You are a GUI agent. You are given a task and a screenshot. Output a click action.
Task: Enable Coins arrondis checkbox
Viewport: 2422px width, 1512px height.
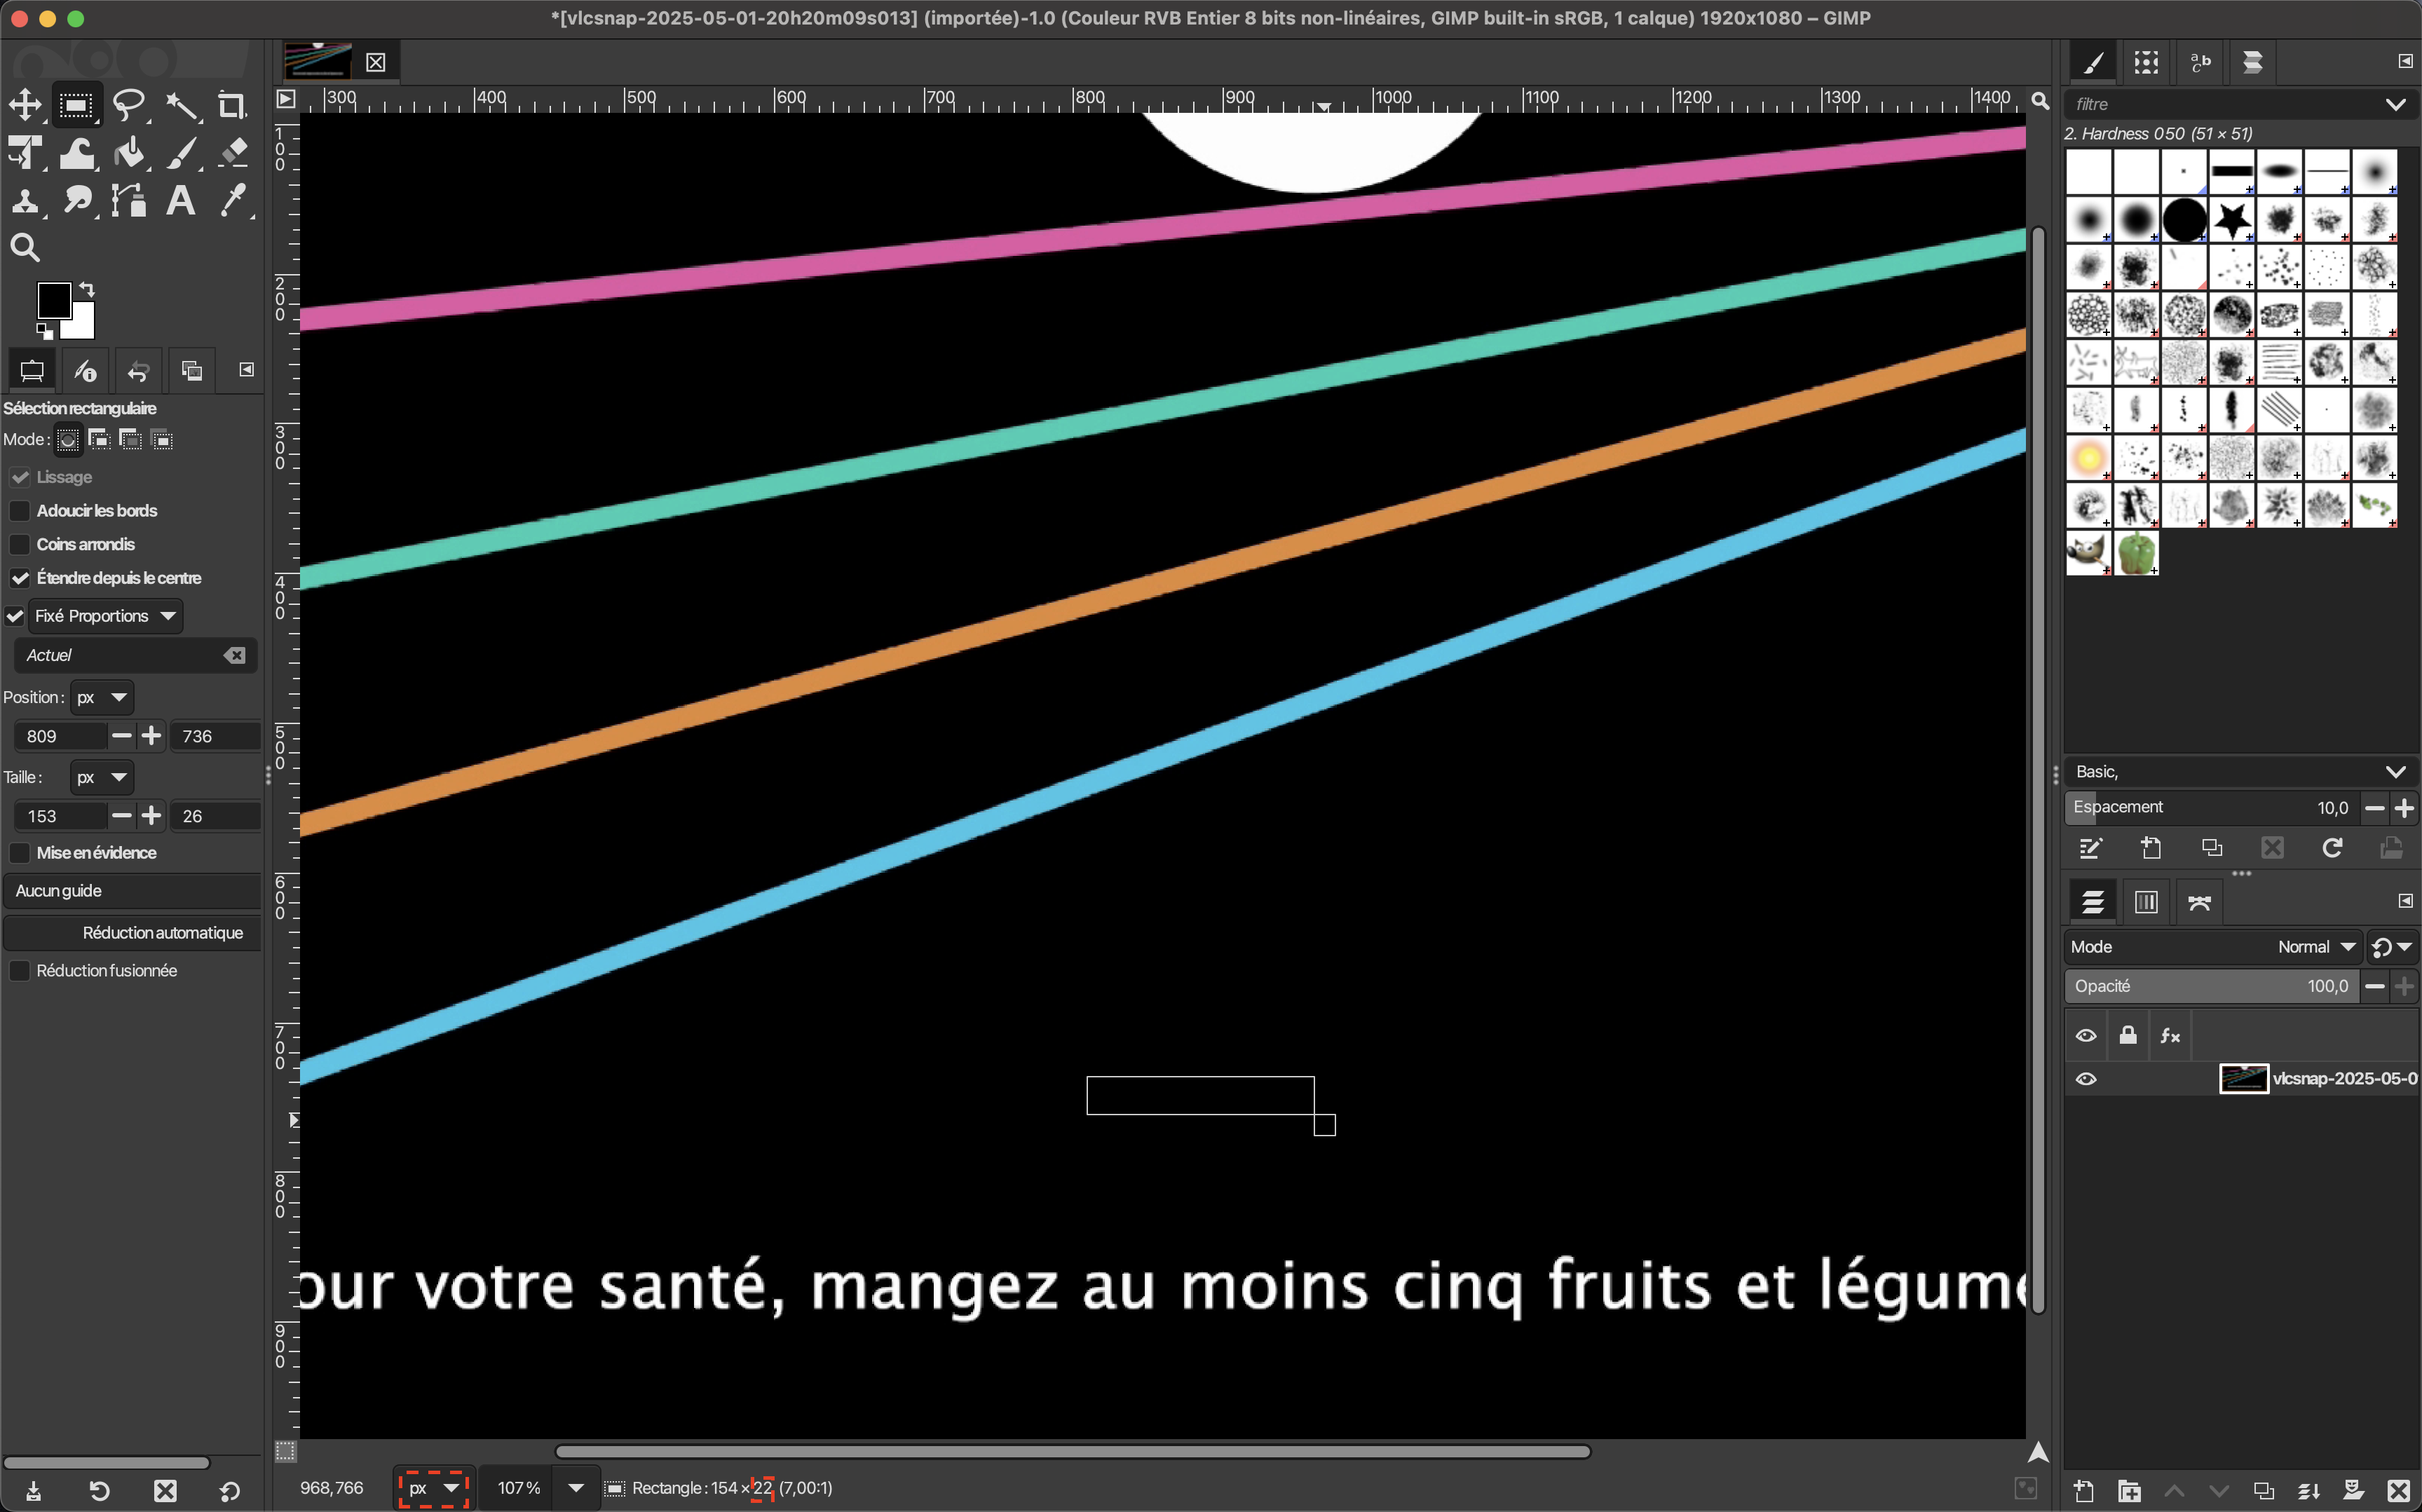tap(19, 545)
